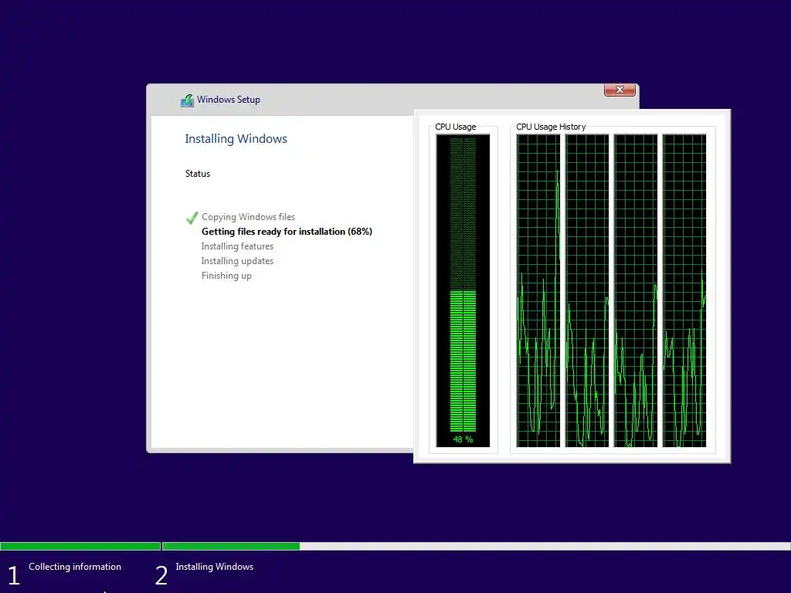Screen dimensions: 791x593
Task: Click the 'Installing features' step
Action: pos(237,246)
